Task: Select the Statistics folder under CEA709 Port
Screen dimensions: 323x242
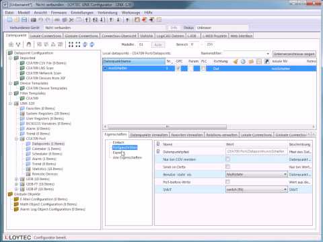Action: 47,169
